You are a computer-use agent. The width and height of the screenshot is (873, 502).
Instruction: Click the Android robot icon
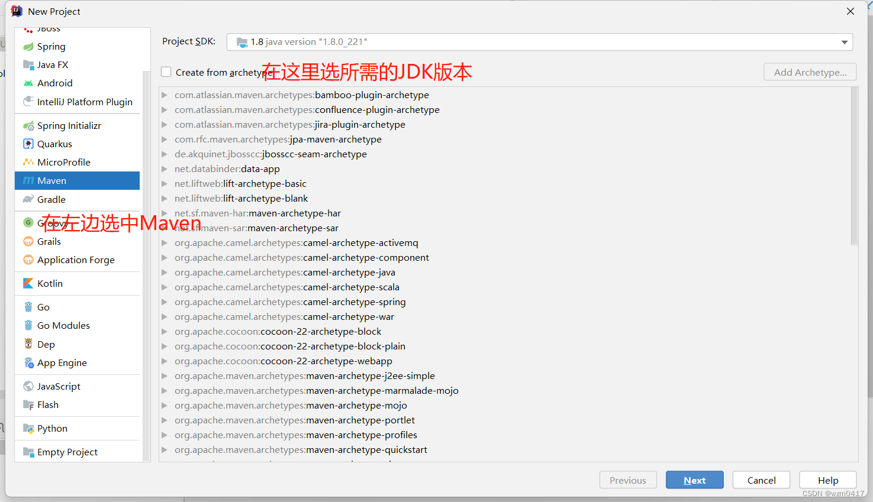point(28,83)
